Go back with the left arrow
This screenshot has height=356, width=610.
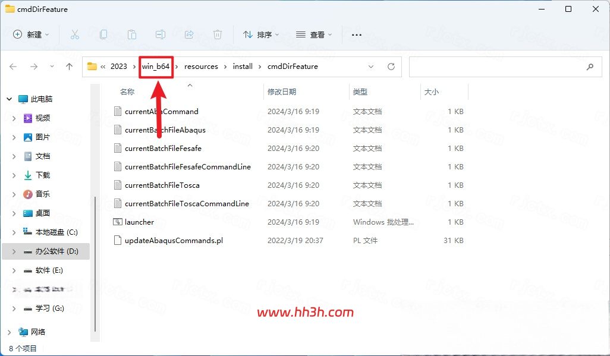tap(13, 67)
